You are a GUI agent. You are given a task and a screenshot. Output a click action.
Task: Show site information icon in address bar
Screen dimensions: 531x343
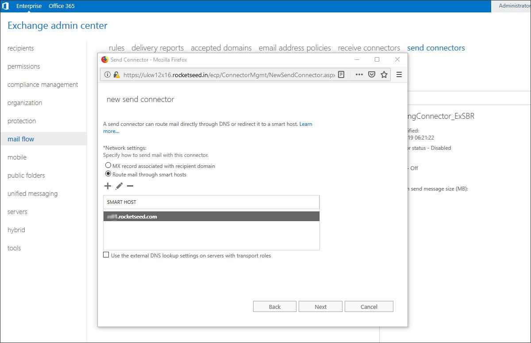click(108, 75)
